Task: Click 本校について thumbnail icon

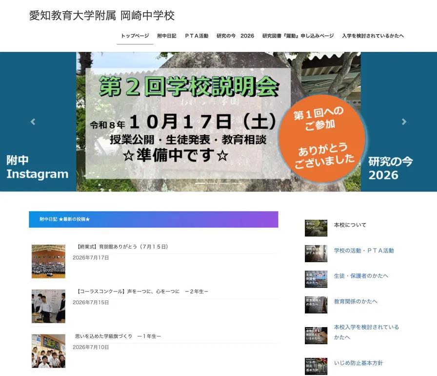Action: [316, 228]
